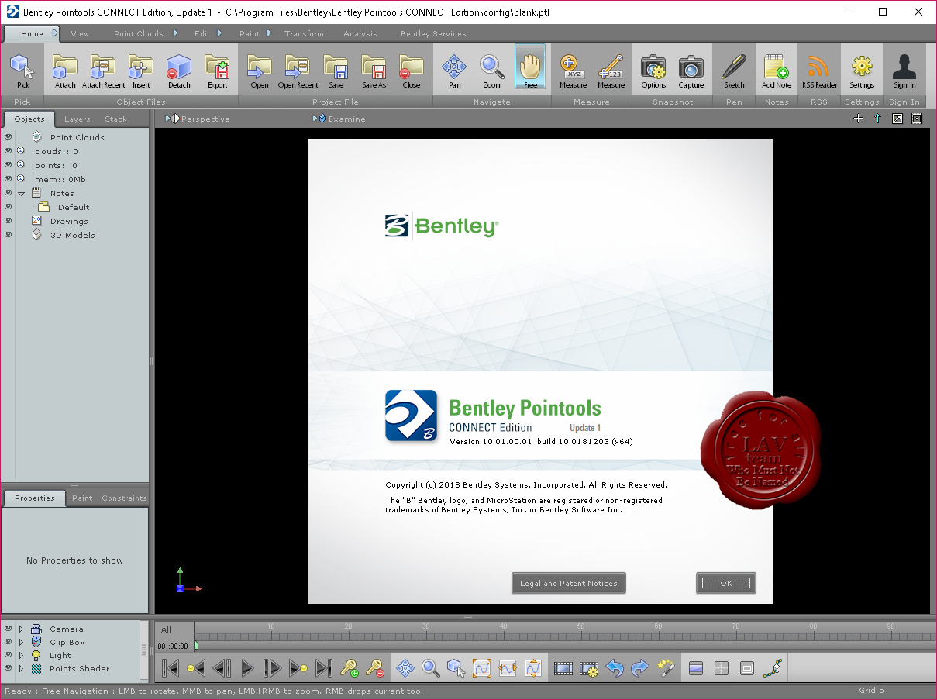Select the Pan navigation tool
This screenshot has width=937, height=700.
tap(455, 71)
